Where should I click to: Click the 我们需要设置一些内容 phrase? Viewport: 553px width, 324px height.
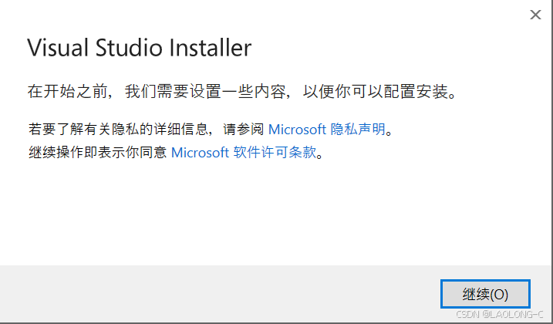pos(205,91)
